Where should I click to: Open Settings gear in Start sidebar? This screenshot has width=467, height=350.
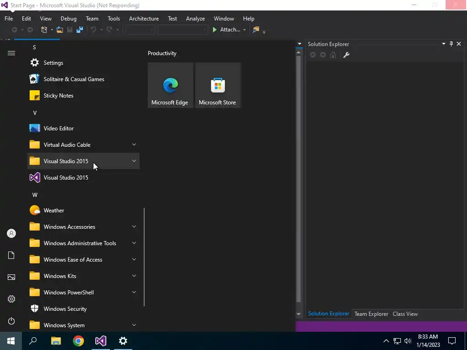click(11, 299)
